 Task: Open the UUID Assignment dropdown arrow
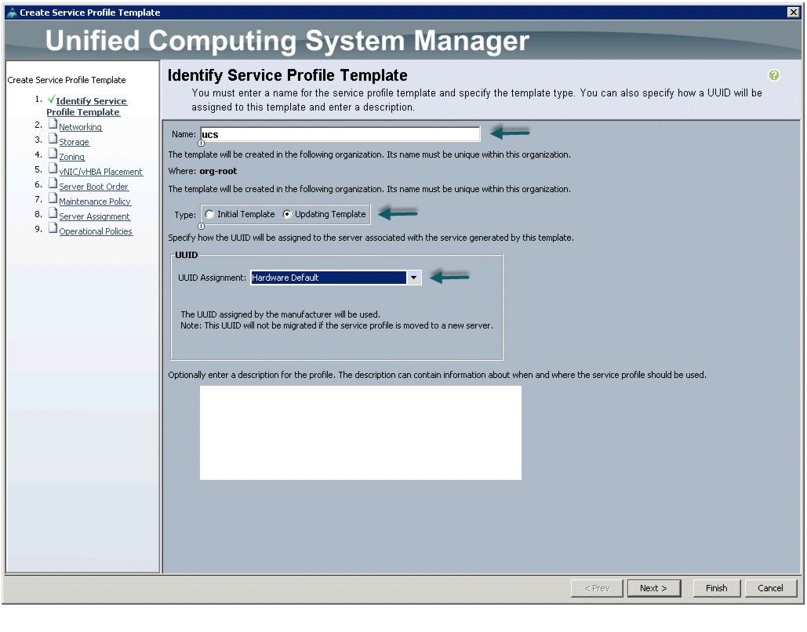[414, 278]
